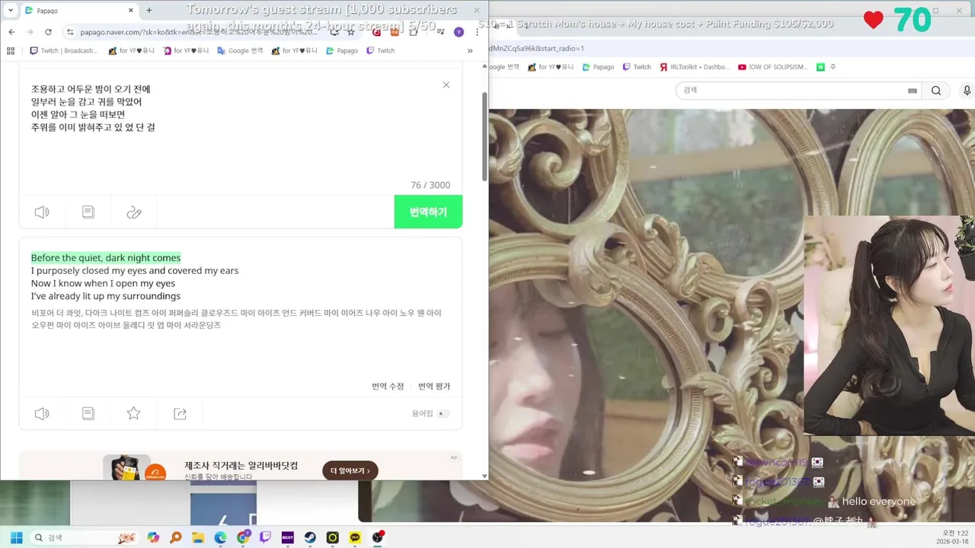Select the Papago browser tab
The width and height of the screenshot is (975, 548).
tap(78, 11)
